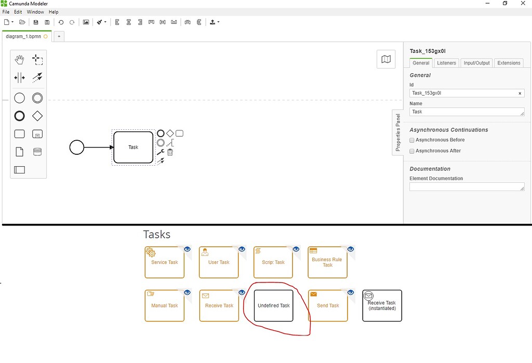
Task: Delete the Task using the trash icon
Action: tap(170, 151)
